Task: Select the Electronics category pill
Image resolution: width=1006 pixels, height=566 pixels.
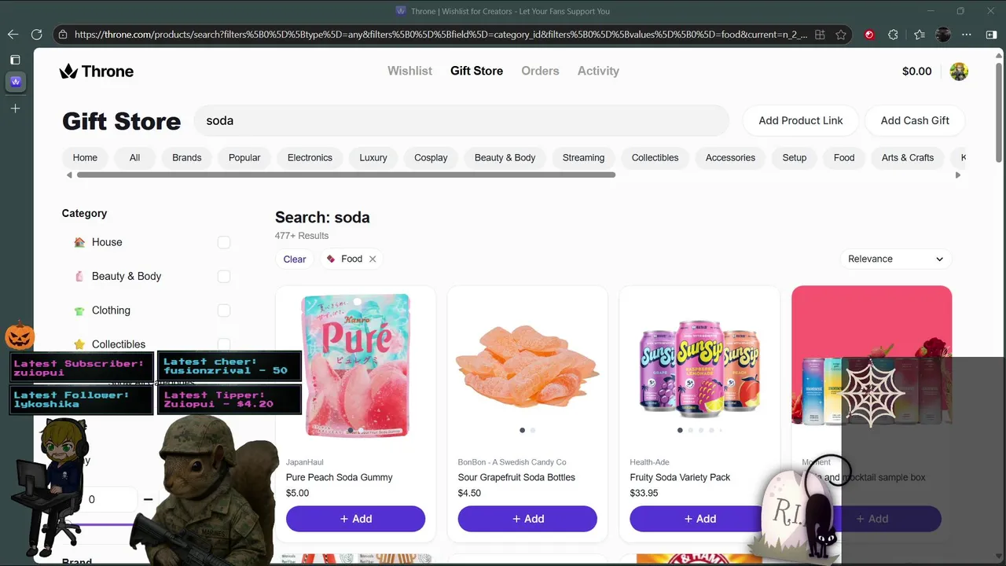Action: pyautogui.click(x=310, y=157)
